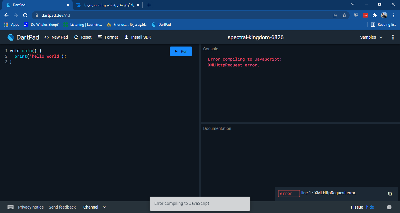This screenshot has height=213, width=400.
Task: Share this page icon
Action: coord(335,15)
